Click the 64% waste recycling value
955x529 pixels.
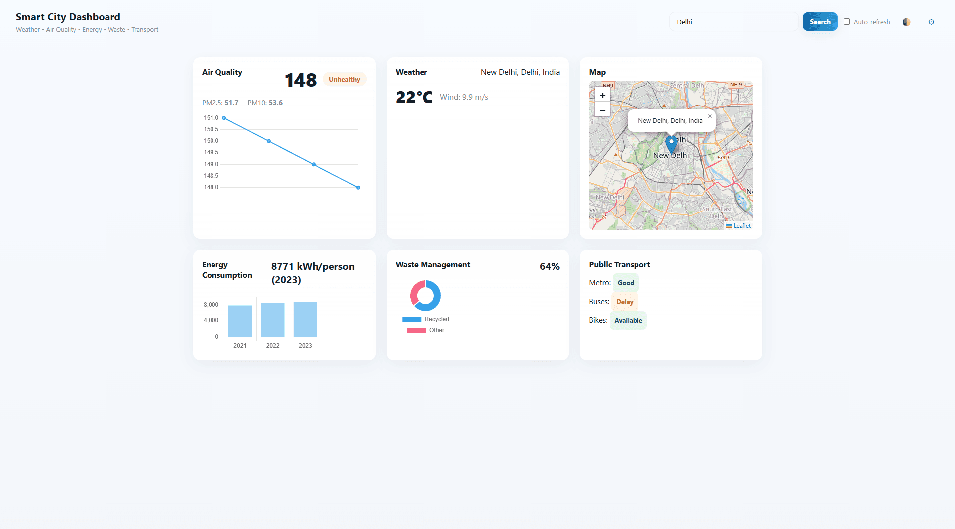550,266
